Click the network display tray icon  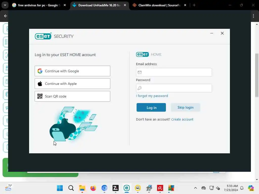pyautogui.click(x=212, y=188)
